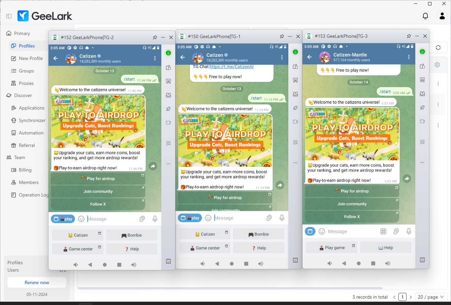The width and height of the screenshot is (451, 305).
Task: Expand the Discover section in sidebar
Action: click(x=23, y=95)
